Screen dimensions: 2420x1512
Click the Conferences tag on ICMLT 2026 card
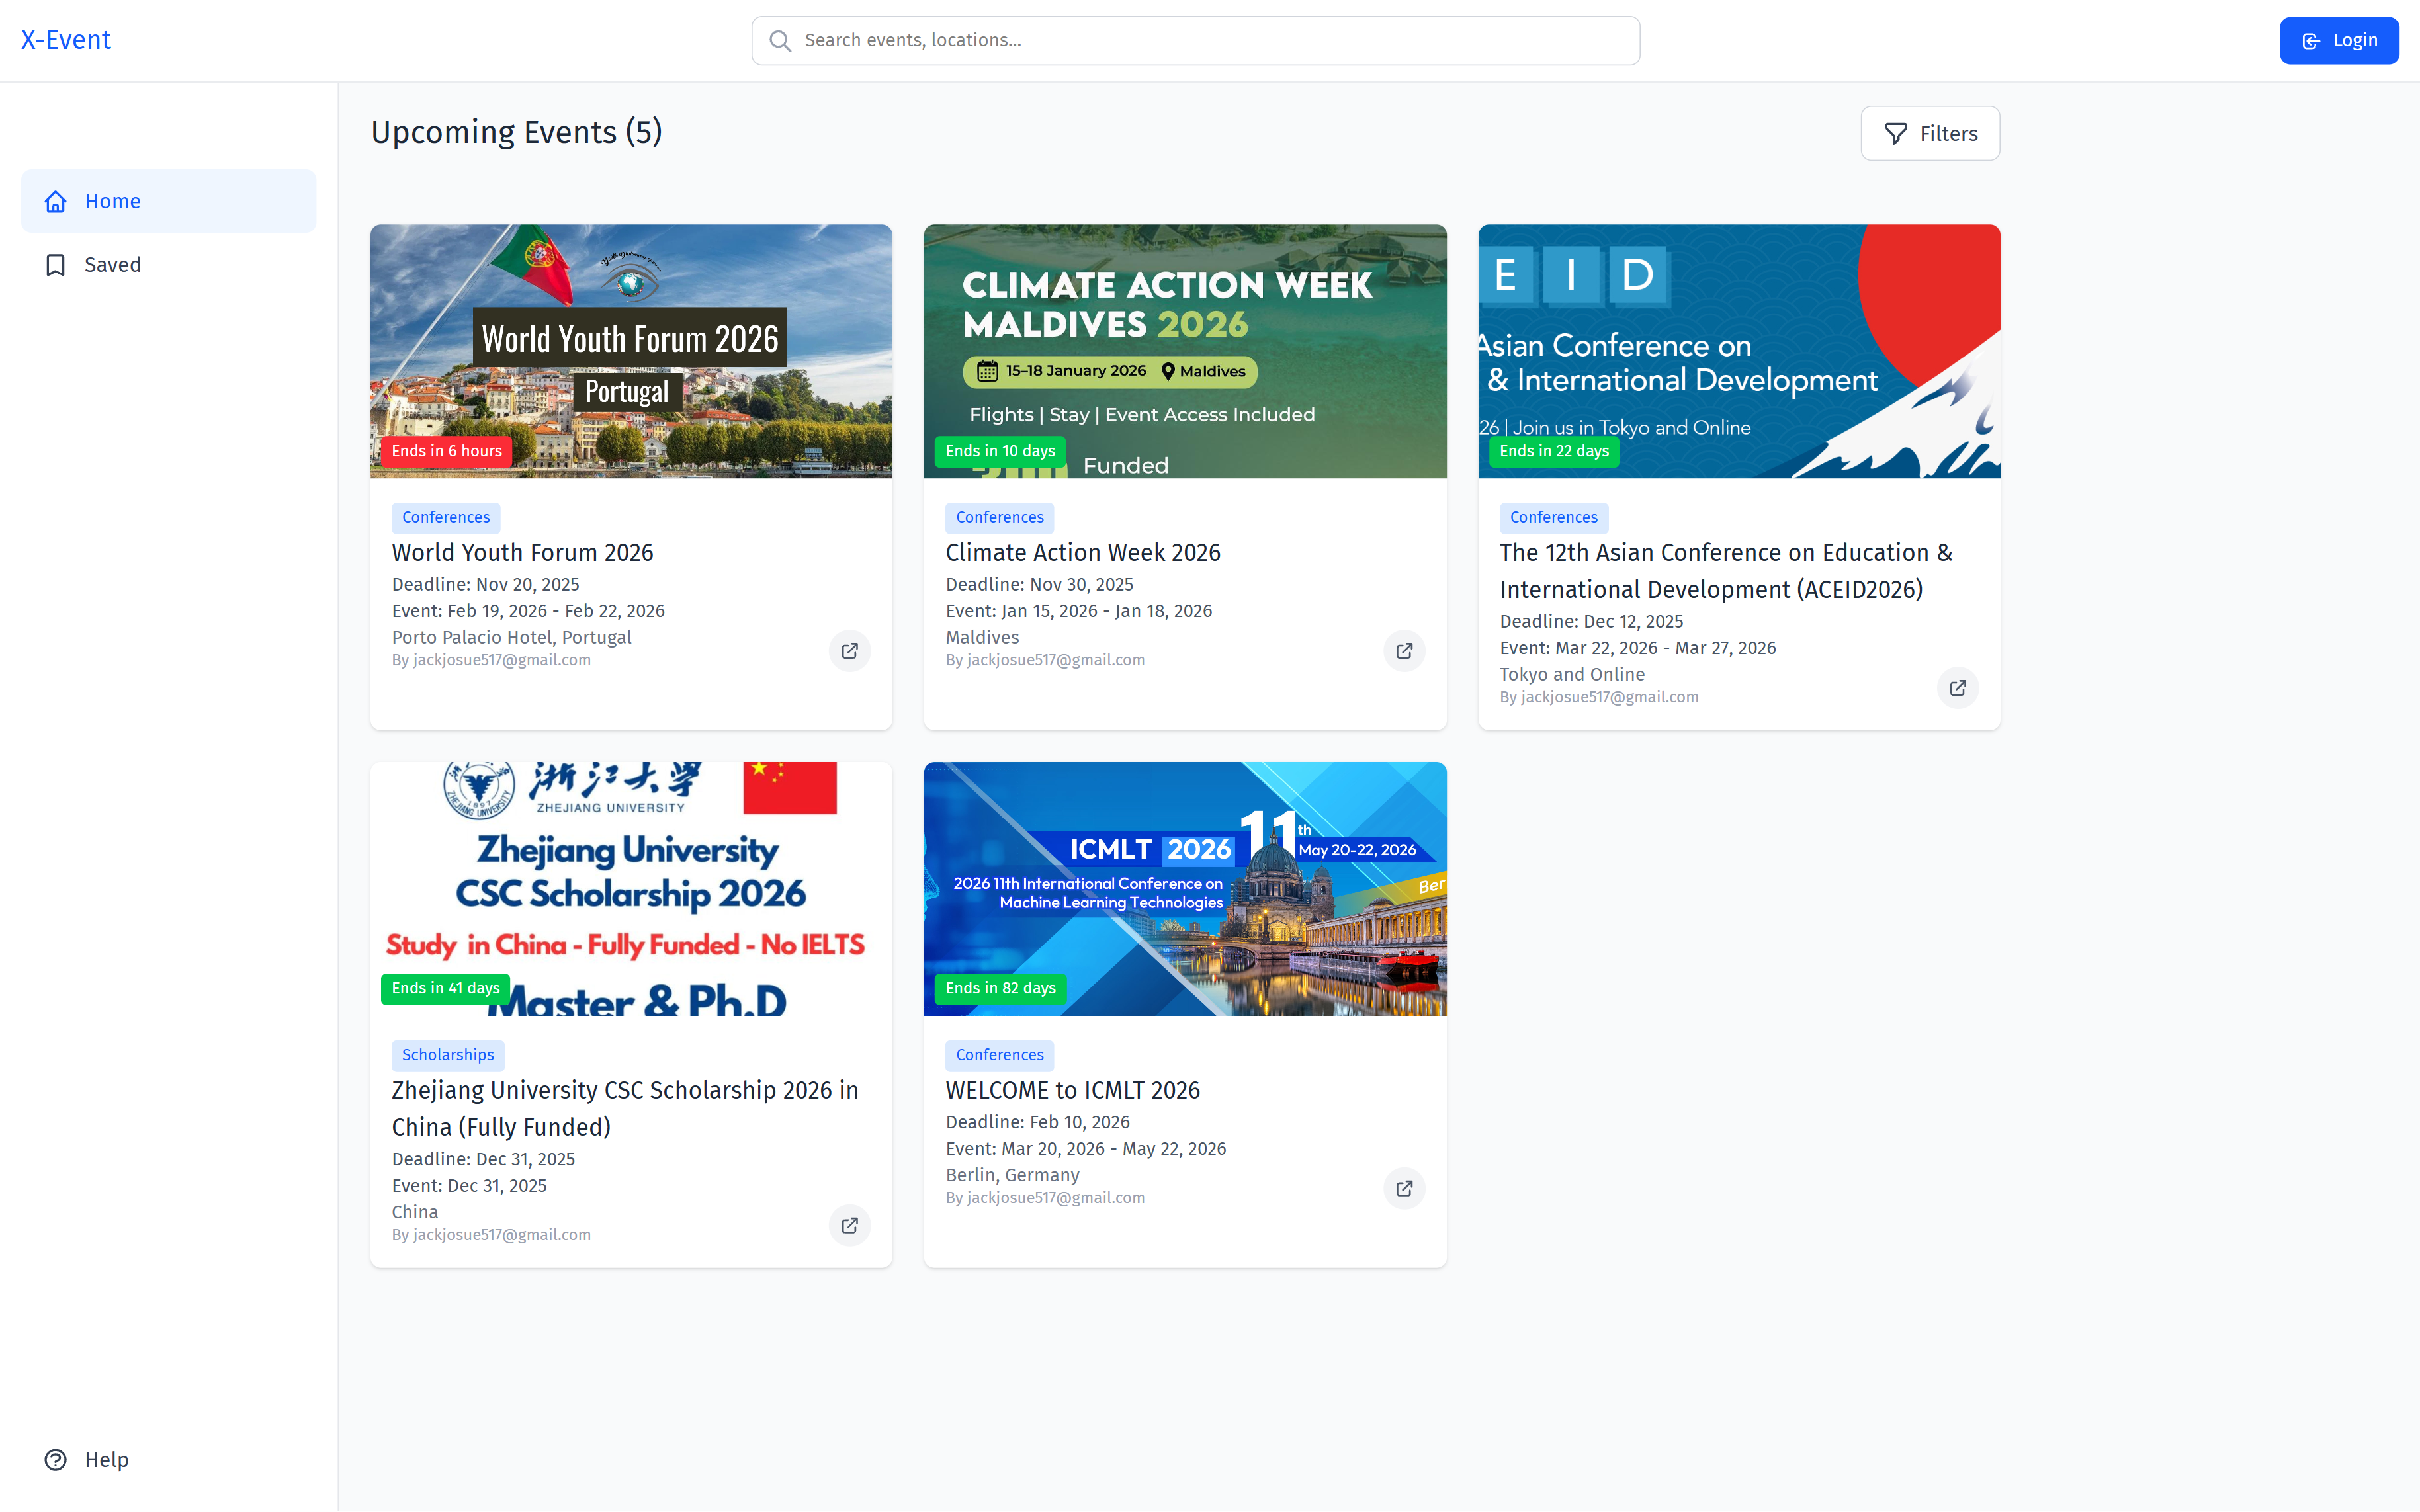tap(999, 1054)
